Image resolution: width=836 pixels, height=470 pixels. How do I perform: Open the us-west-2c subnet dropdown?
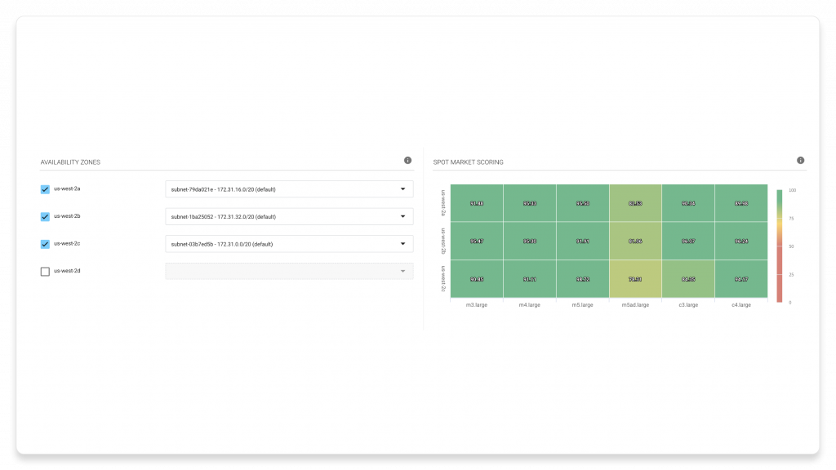(289, 244)
